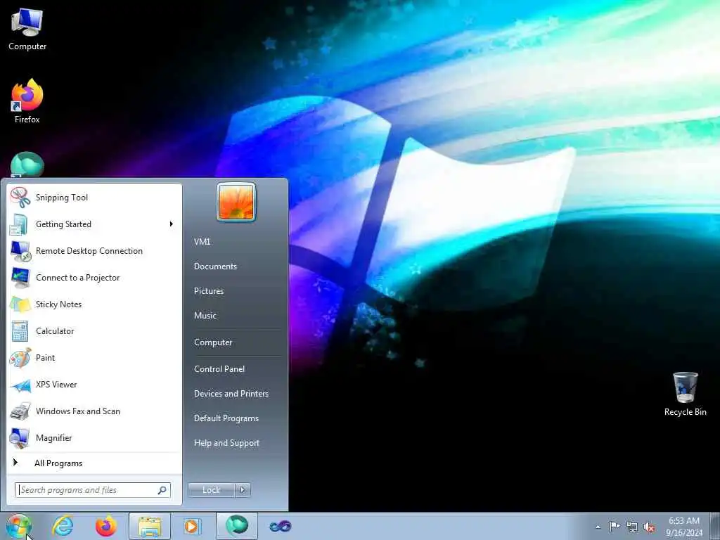This screenshot has width=720, height=540.
Task: Open Default Programs
Action: click(226, 418)
